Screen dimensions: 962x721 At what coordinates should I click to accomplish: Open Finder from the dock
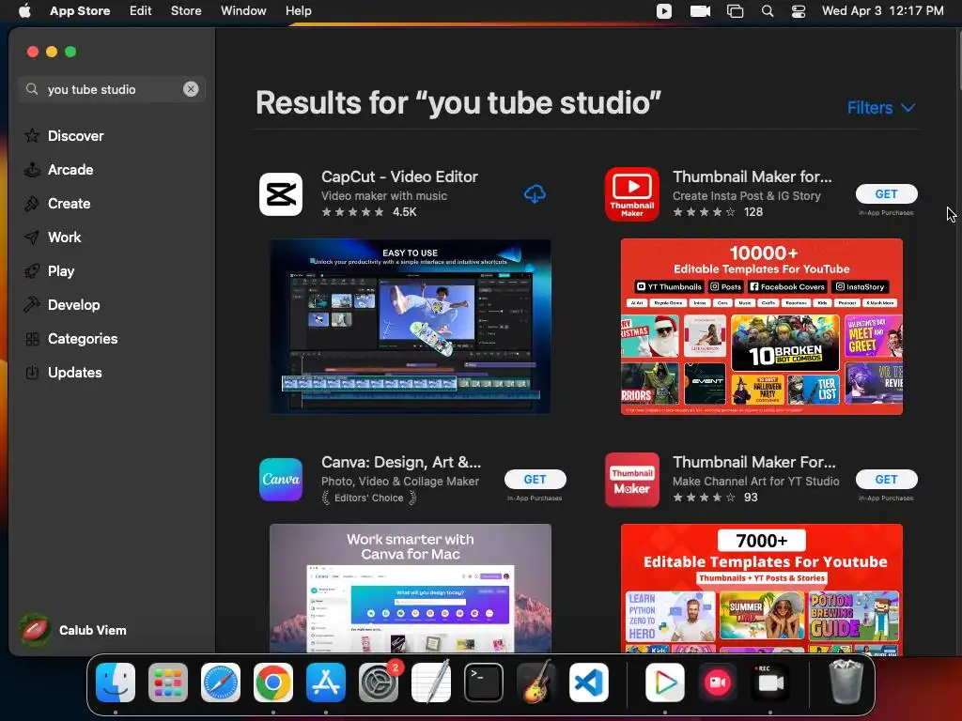(x=116, y=683)
